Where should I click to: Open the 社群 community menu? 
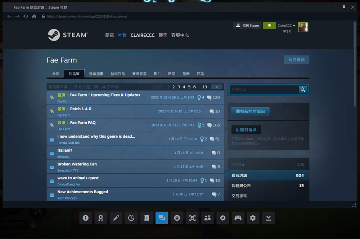(x=122, y=35)
